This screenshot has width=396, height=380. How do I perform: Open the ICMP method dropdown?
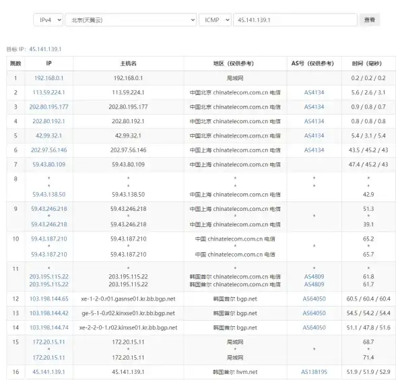[215, 20]
